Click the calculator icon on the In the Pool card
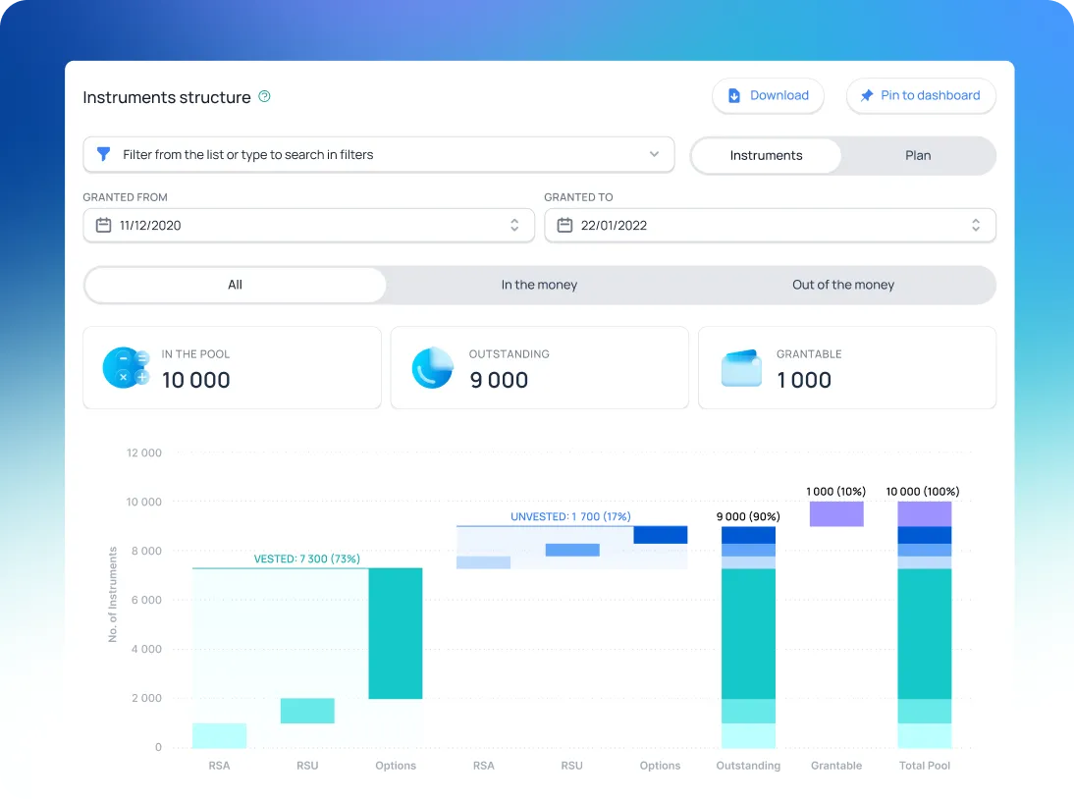Screen dimensions: 1074x799 126,367
